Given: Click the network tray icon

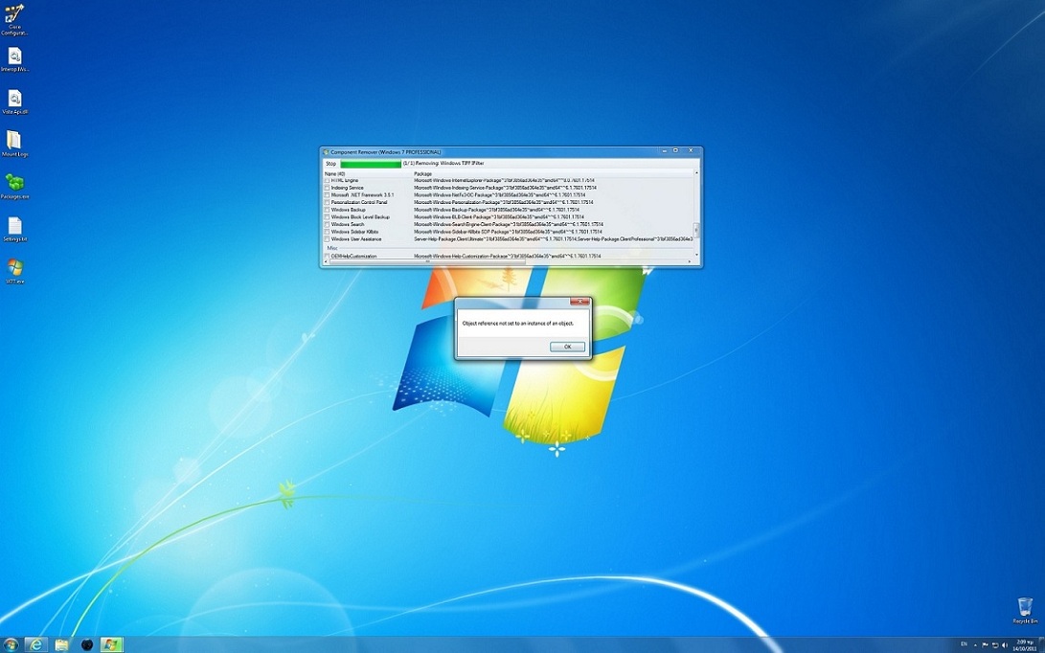Looking at the screenshot, I should click(x=995, y=644).
